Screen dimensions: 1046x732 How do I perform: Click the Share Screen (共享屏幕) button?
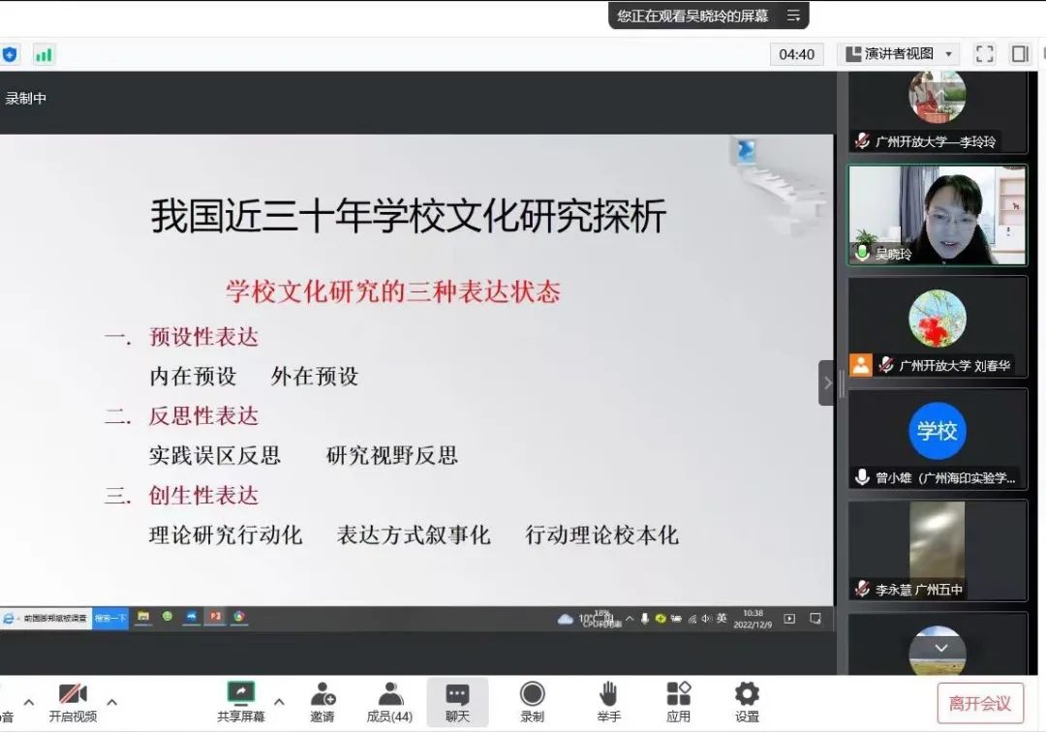(x=240, y=701)
